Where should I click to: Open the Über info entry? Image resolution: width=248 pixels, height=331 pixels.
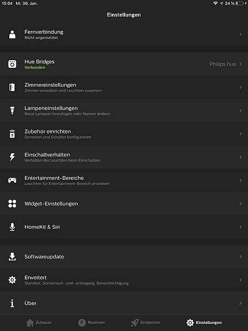[124, 303]
